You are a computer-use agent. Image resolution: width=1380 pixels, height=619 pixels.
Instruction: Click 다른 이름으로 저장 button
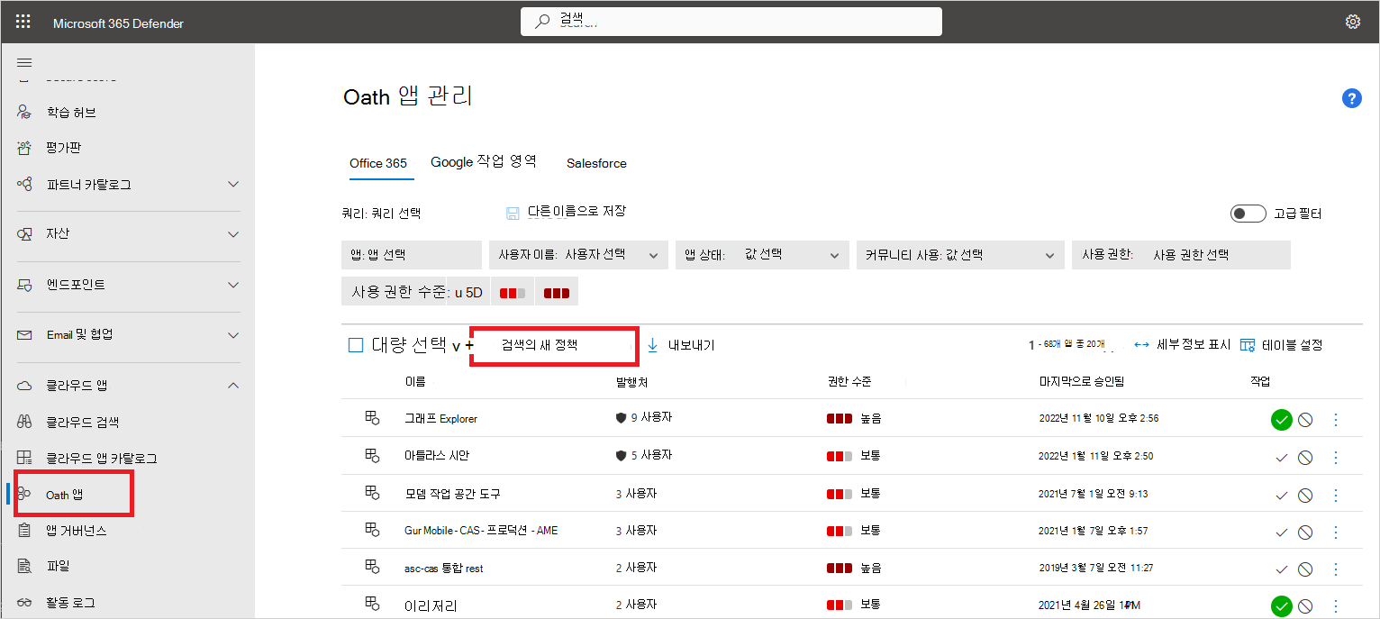pyautogui.click(x=577, y=212)
